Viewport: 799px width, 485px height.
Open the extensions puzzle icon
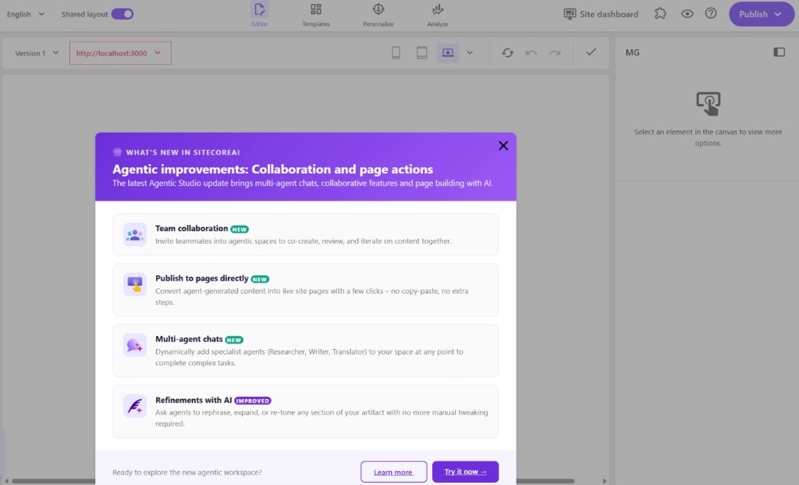click(x=660, y=14)
